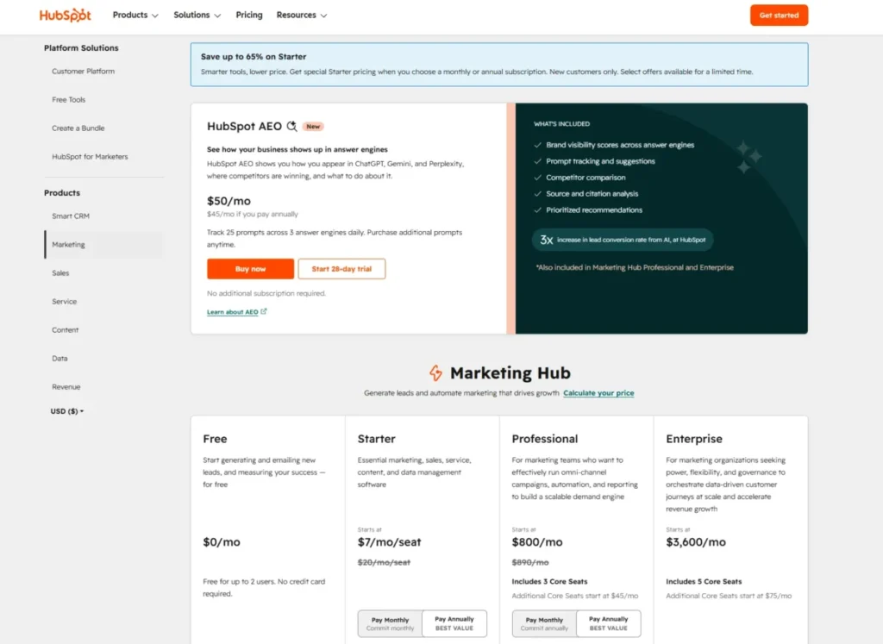Click the Enterprise plan heading
This screenshot has height=644, width=883.
(694, 439)
